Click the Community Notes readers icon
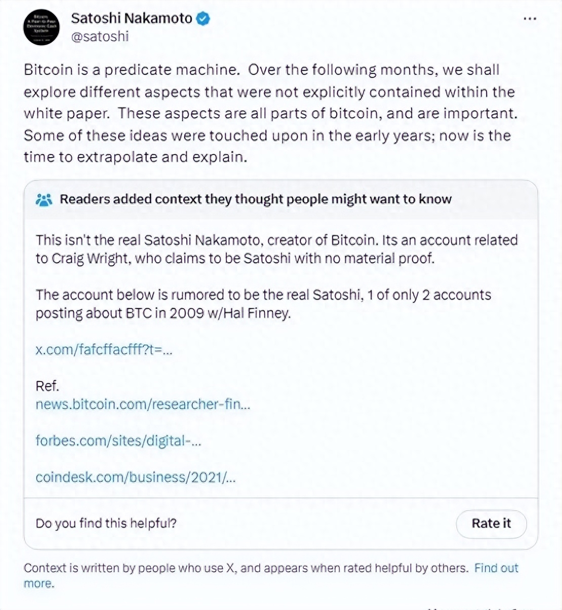562x610 pixels. point(45,200)
